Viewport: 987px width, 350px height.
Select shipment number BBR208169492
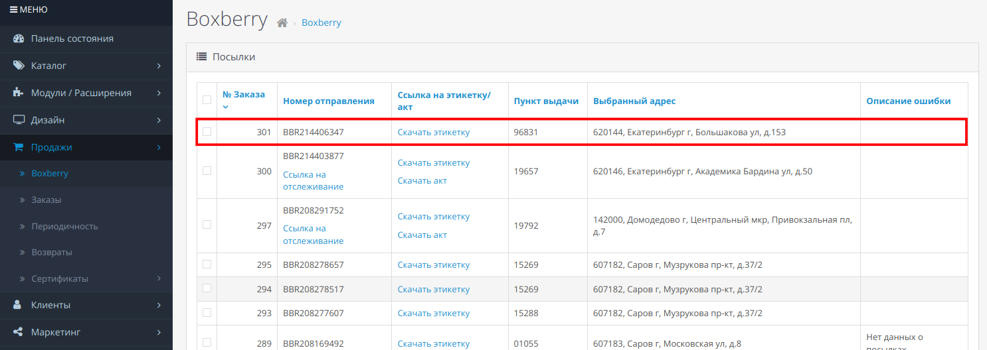(314, 343)
